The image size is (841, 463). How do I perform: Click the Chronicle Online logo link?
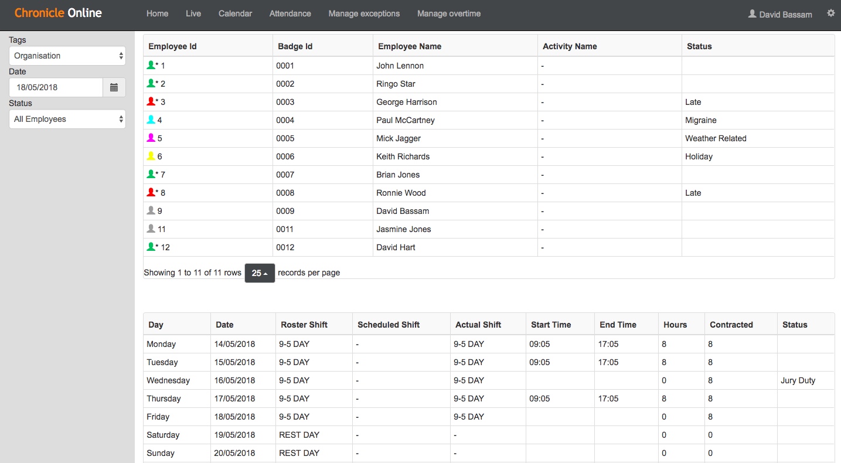point(58,13)
